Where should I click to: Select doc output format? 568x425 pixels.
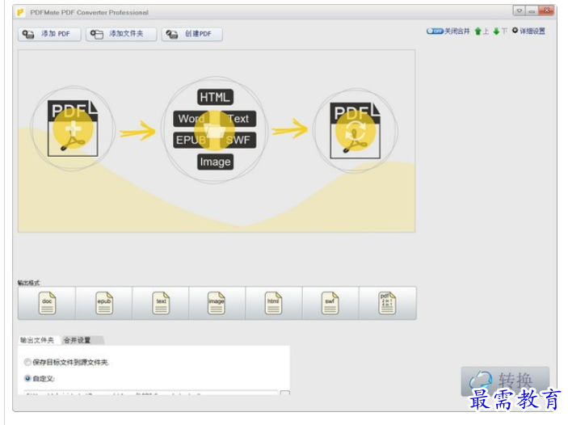click(47, 303)
